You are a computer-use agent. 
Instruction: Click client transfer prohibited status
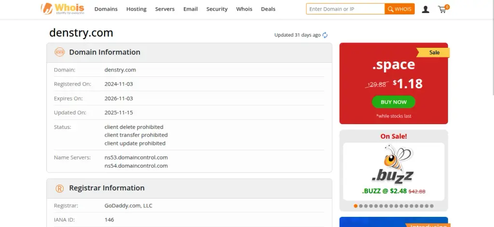pos(136,135)
